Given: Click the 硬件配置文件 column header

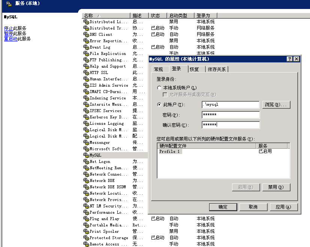Looking at the screenshot, I should [x=207, y=146].
